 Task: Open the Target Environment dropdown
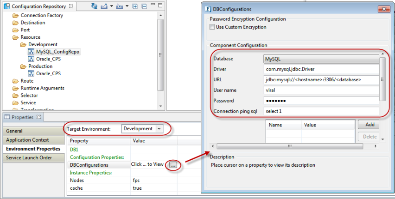tap(159, 129)
